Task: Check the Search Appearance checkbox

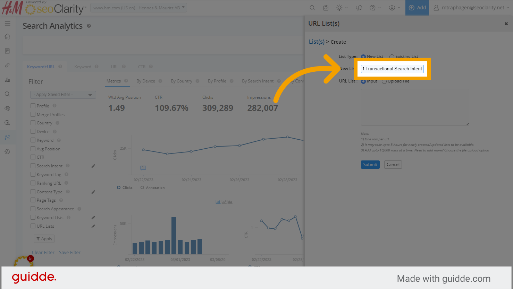Action: 33,209
